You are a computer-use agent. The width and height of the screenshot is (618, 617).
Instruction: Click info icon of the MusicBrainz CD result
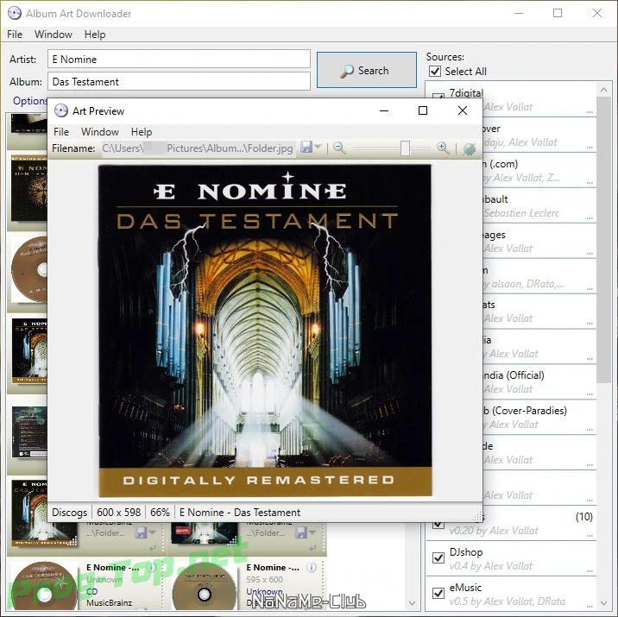click(151, 567)
